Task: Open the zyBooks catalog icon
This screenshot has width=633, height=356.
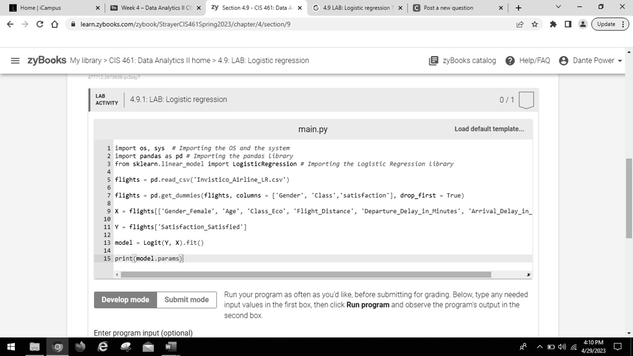Action: (x=435, y=60)
